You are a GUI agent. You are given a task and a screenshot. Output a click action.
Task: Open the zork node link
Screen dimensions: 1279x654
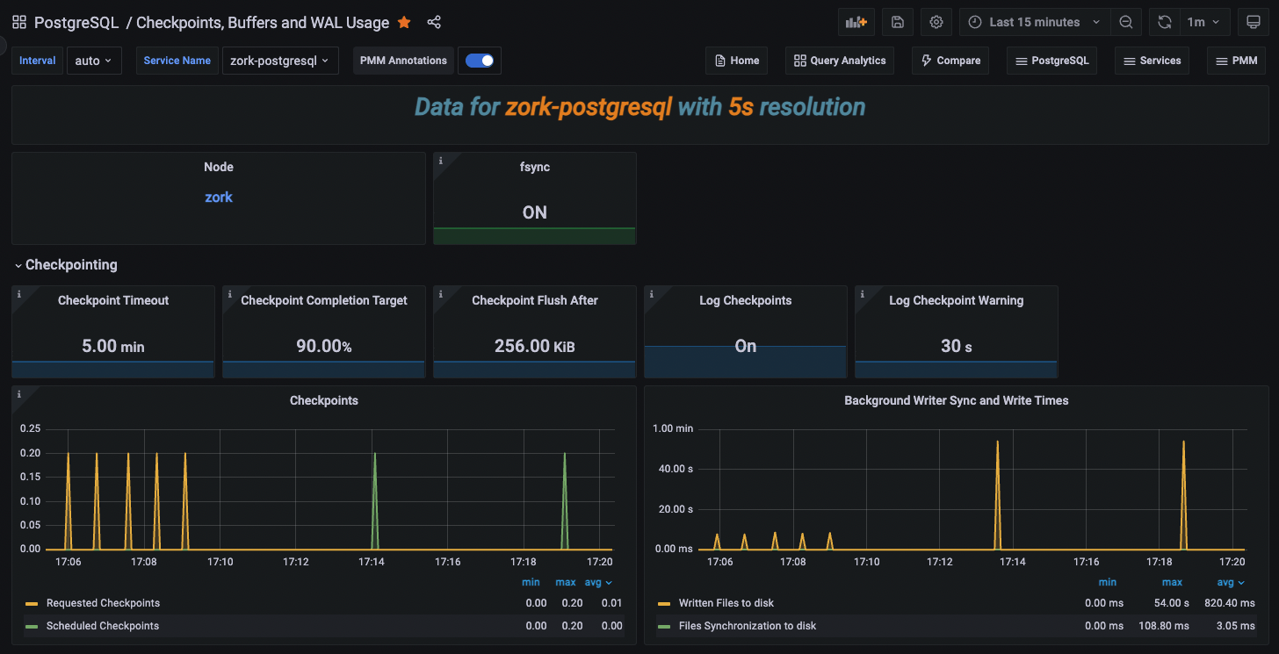218,197
